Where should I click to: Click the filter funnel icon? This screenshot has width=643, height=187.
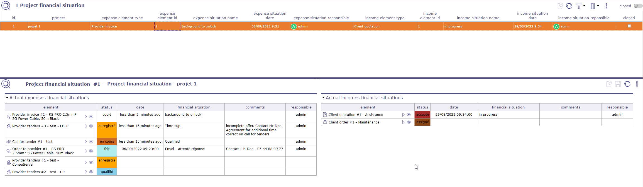click(x=579, y=6)
